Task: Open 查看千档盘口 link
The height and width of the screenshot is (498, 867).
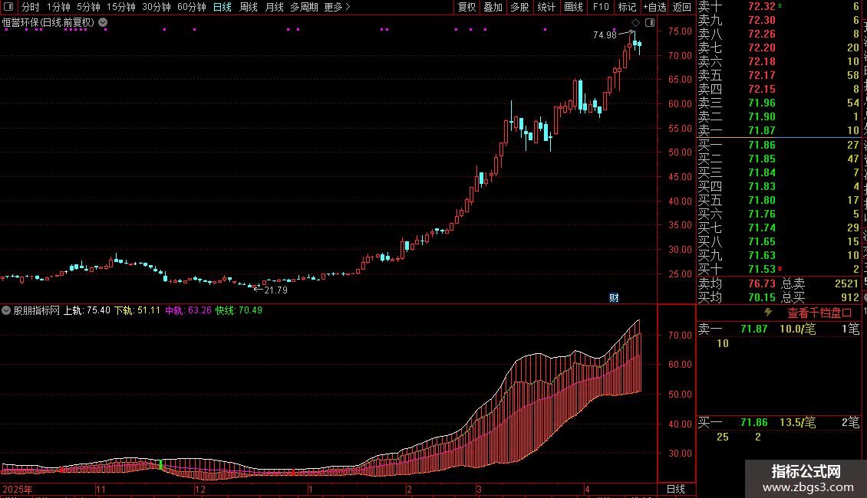Action: pos(819,313)
